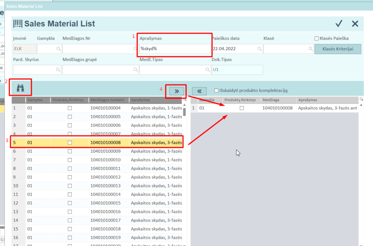Viewport: 373px width, 246px height.
Task: Open Paieškos data lookup
Action: (x=259, y=49)
